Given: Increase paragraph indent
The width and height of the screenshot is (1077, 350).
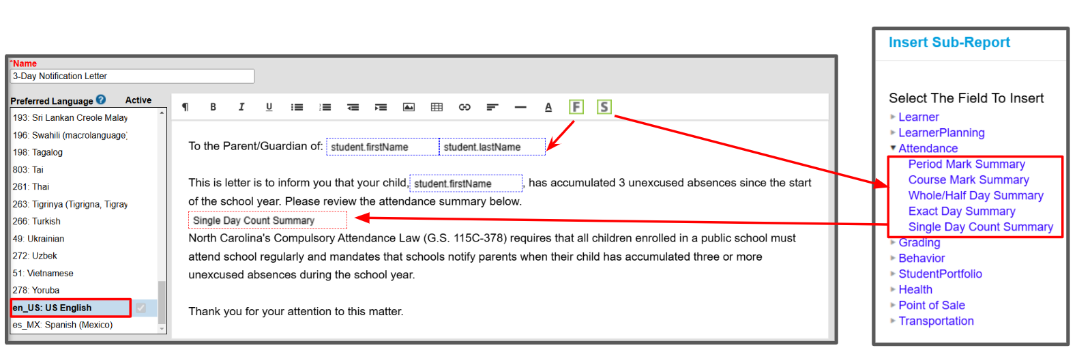Looking at the screenshot, I should click(x=381, y=107).
